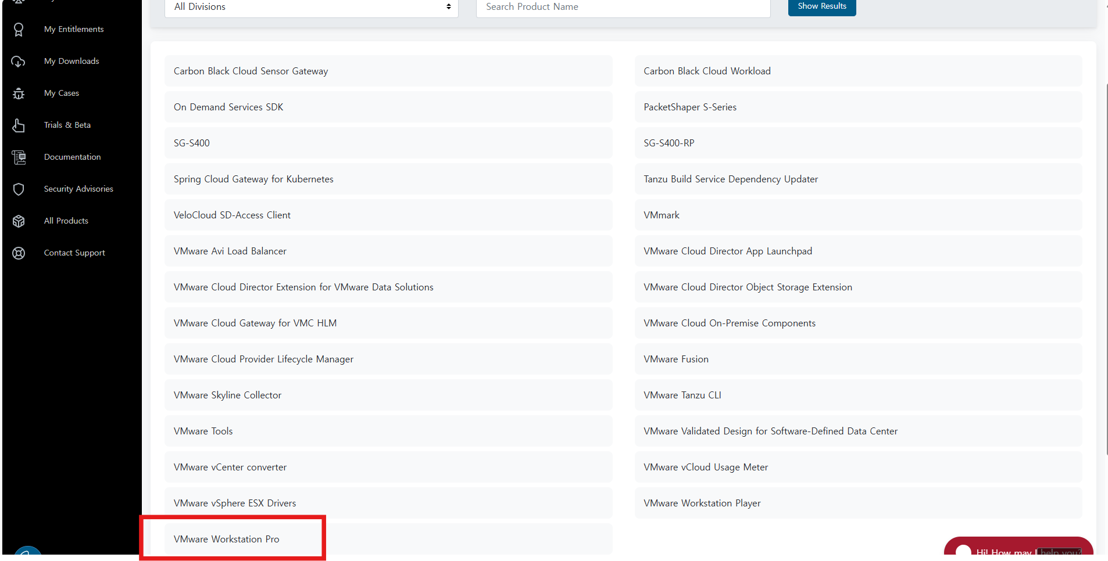Open VMware Tanzu CLI
The height and width of the screenshot is (561, 1108).
858,395
